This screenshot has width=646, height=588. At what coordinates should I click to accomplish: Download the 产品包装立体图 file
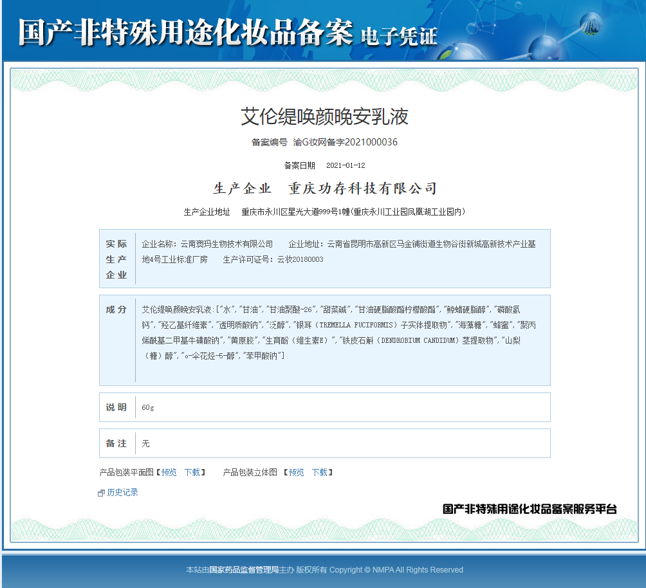tap(320, 472)
